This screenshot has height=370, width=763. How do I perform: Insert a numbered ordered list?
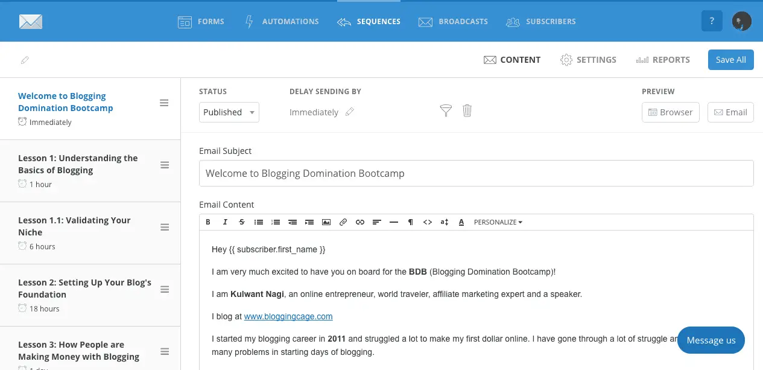(276, 222)
